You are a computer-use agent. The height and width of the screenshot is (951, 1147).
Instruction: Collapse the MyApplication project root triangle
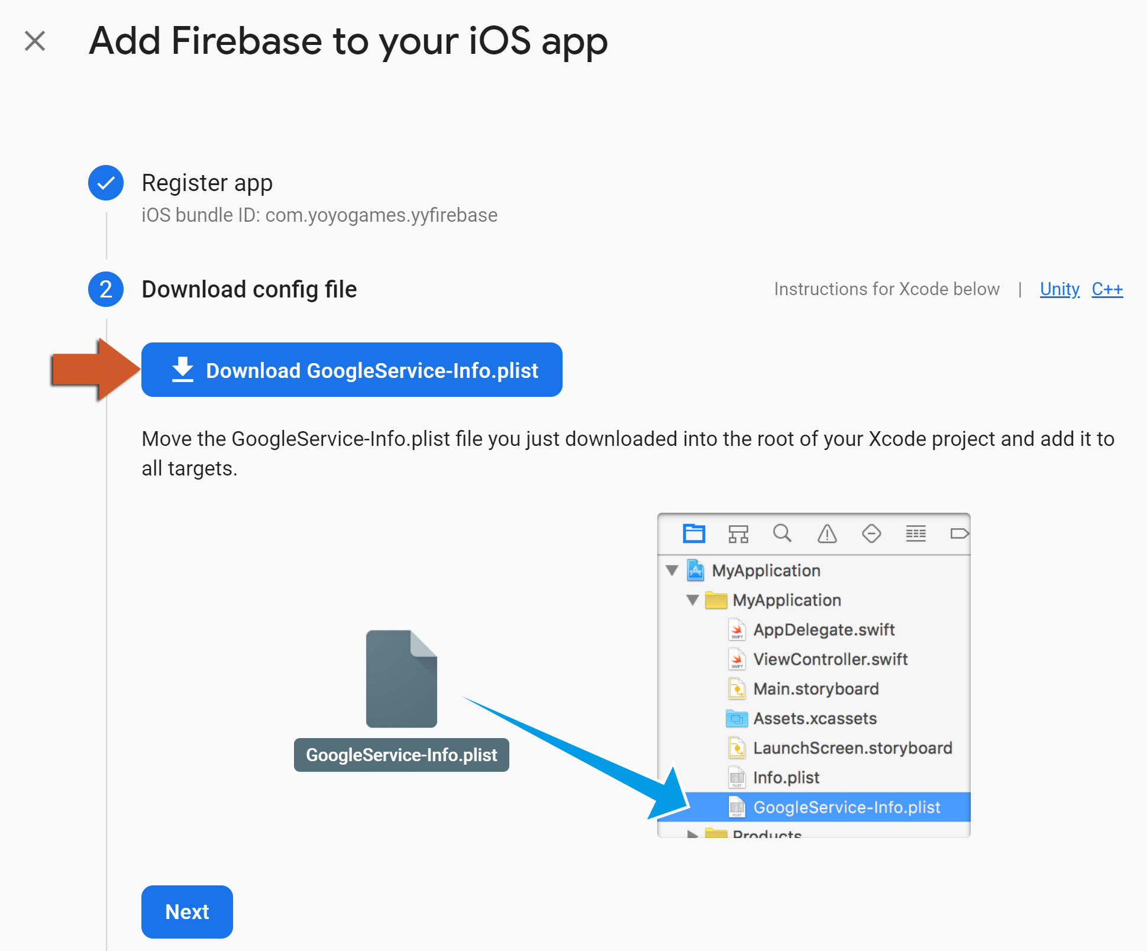[x=672, y=570]
